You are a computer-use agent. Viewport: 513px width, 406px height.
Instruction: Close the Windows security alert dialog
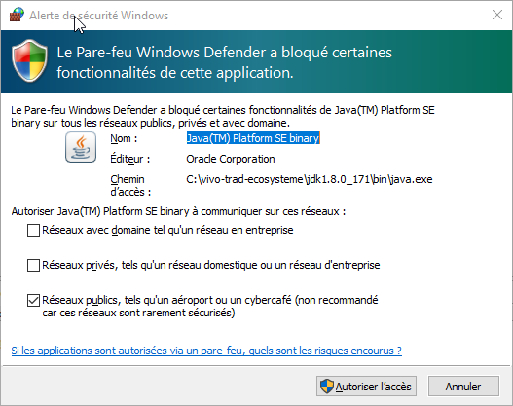point(497,15)
